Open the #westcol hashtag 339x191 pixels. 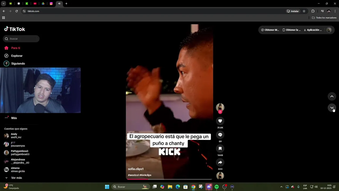(133, 175)
